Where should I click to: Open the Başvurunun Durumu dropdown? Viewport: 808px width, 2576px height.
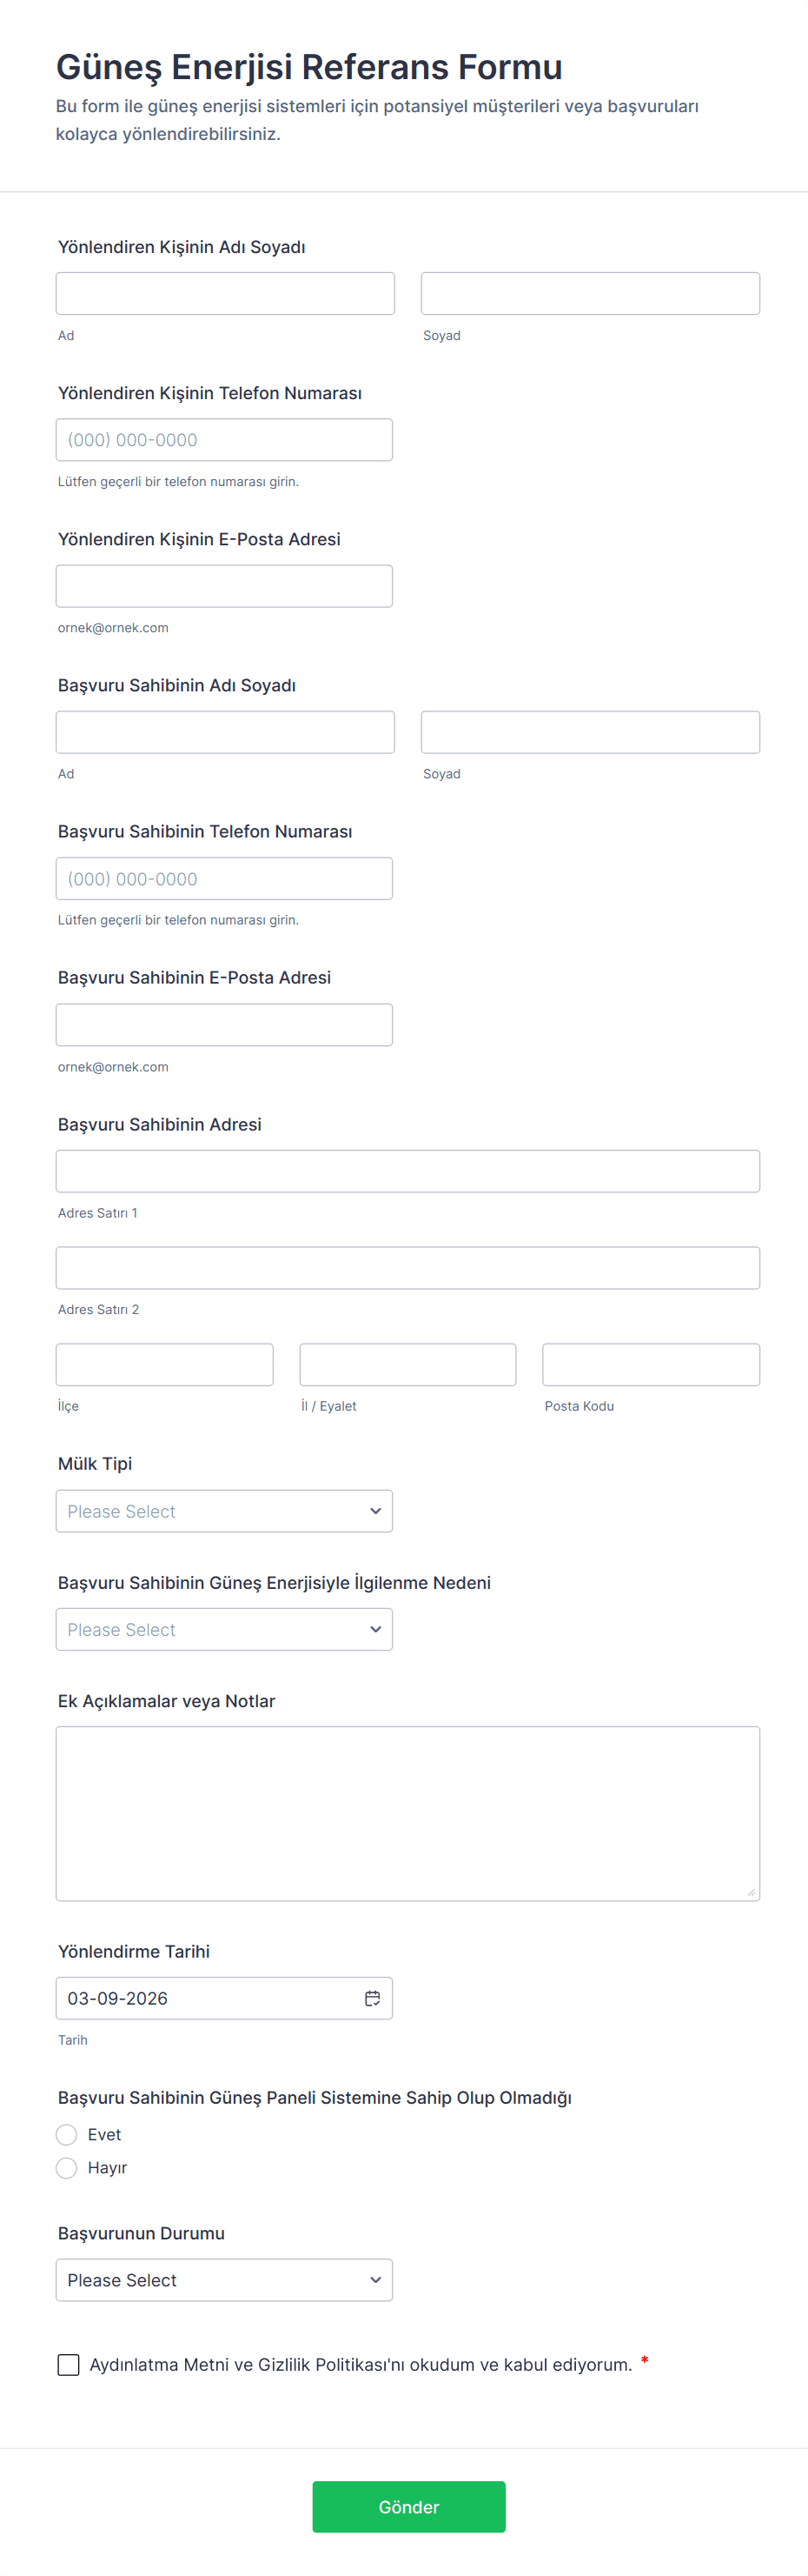224,2279
